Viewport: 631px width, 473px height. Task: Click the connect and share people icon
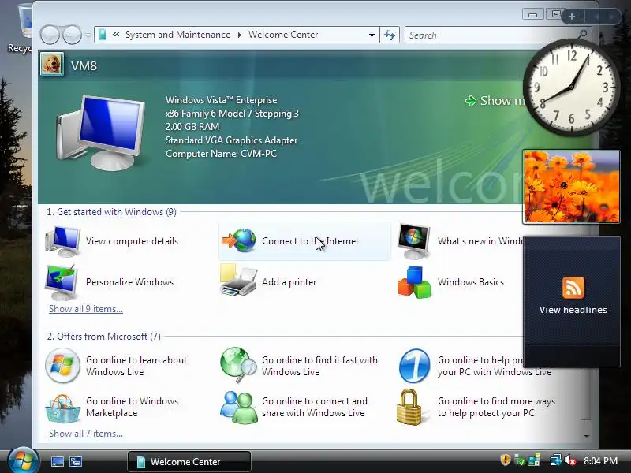[239, 408]
